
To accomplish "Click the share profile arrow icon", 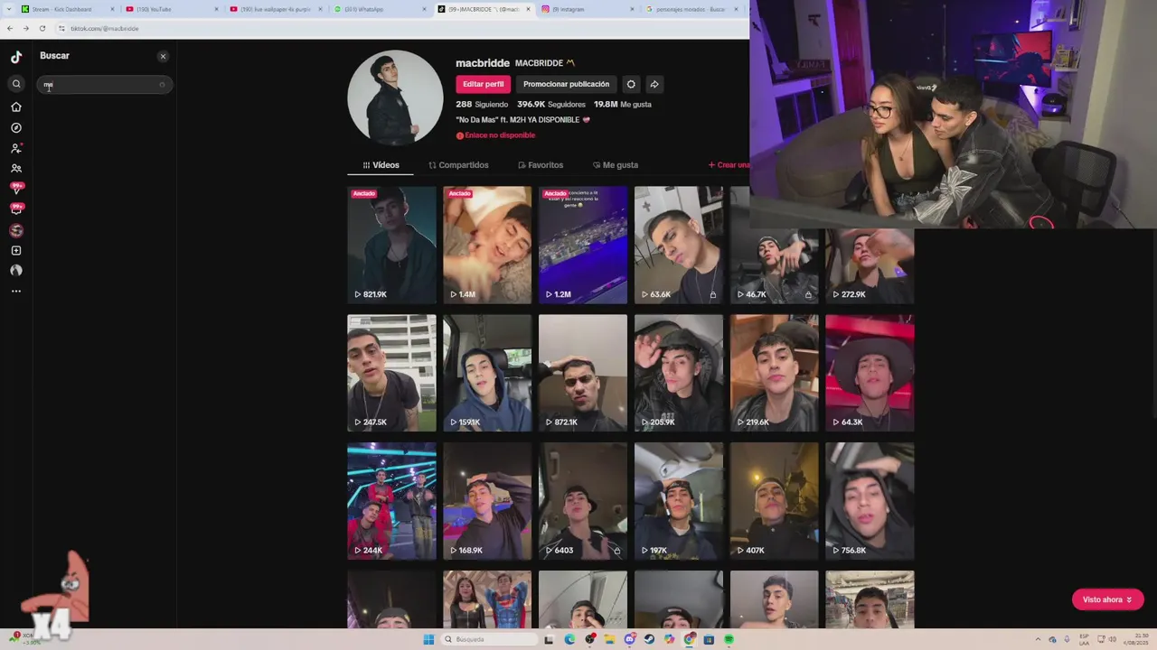I will click(654, 84).
